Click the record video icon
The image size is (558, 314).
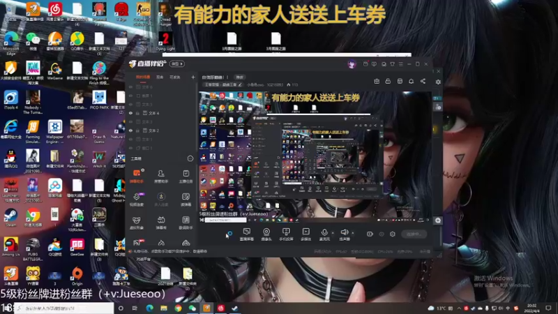click(370, 234)
